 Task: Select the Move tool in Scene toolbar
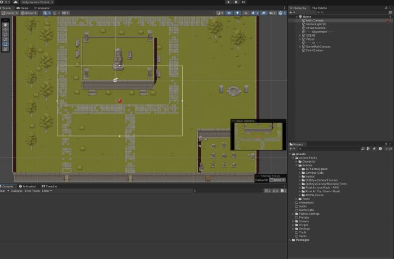tap(5, 30)
